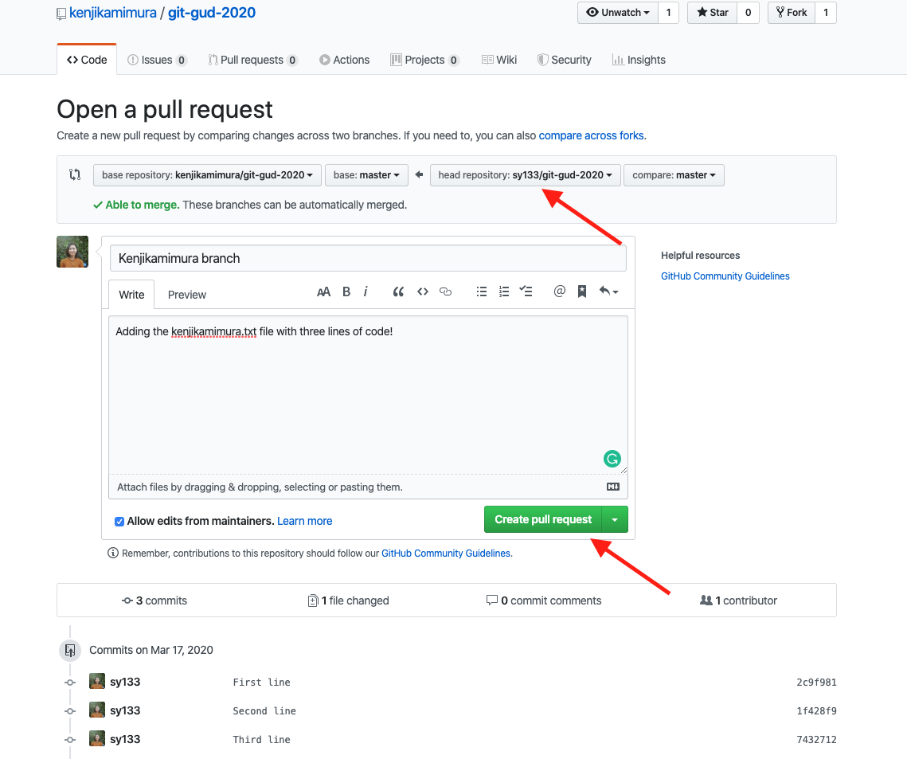Open saved replies arrow dropdown
907x759 pixels.
[x=608, y=291]
